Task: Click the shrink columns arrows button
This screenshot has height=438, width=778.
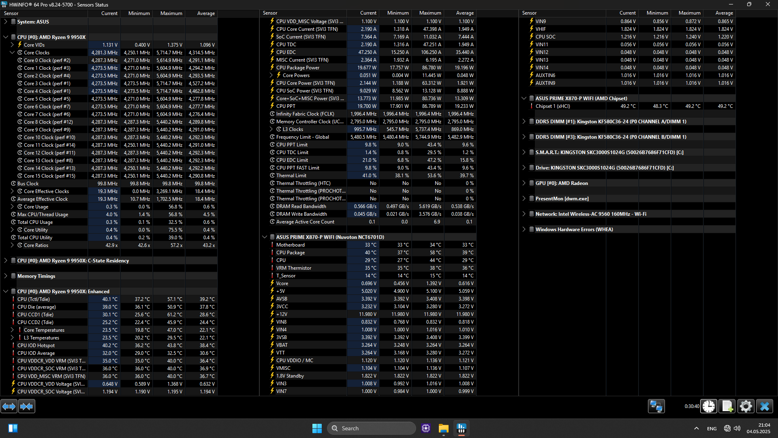Action: 27,406
